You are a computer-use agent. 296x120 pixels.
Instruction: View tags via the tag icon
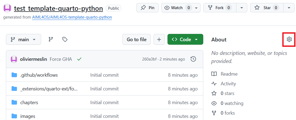tap(65, 39)
